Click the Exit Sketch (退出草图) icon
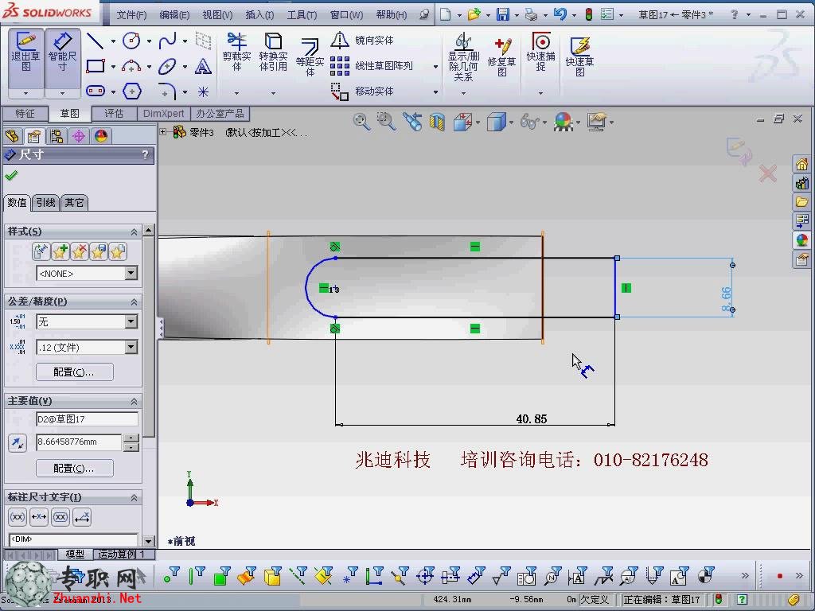The height and width of the screenshot is (611, 815). 26,52
